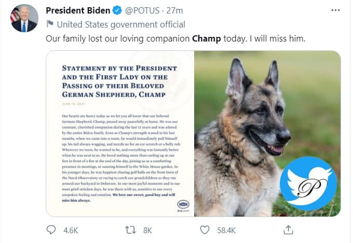353x243 pixels.
Task: Like the tweet with the heart icon
Action: point(205,230)
